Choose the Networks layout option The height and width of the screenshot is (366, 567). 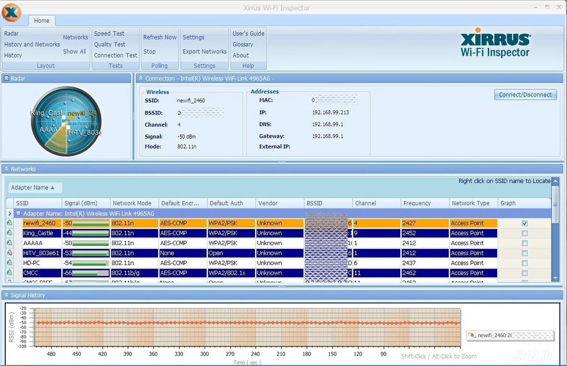pos(75,37)
